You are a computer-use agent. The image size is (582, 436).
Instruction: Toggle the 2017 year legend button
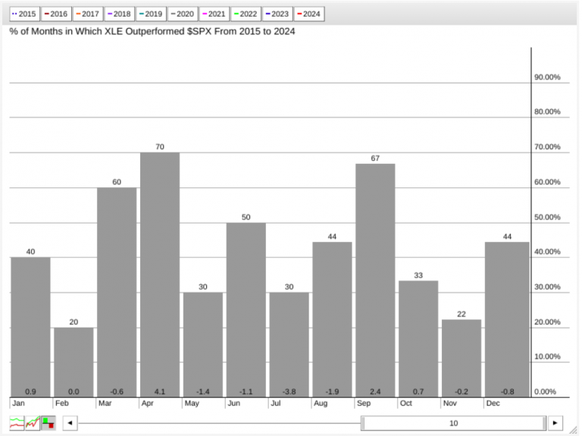click(x=88, y=14)
